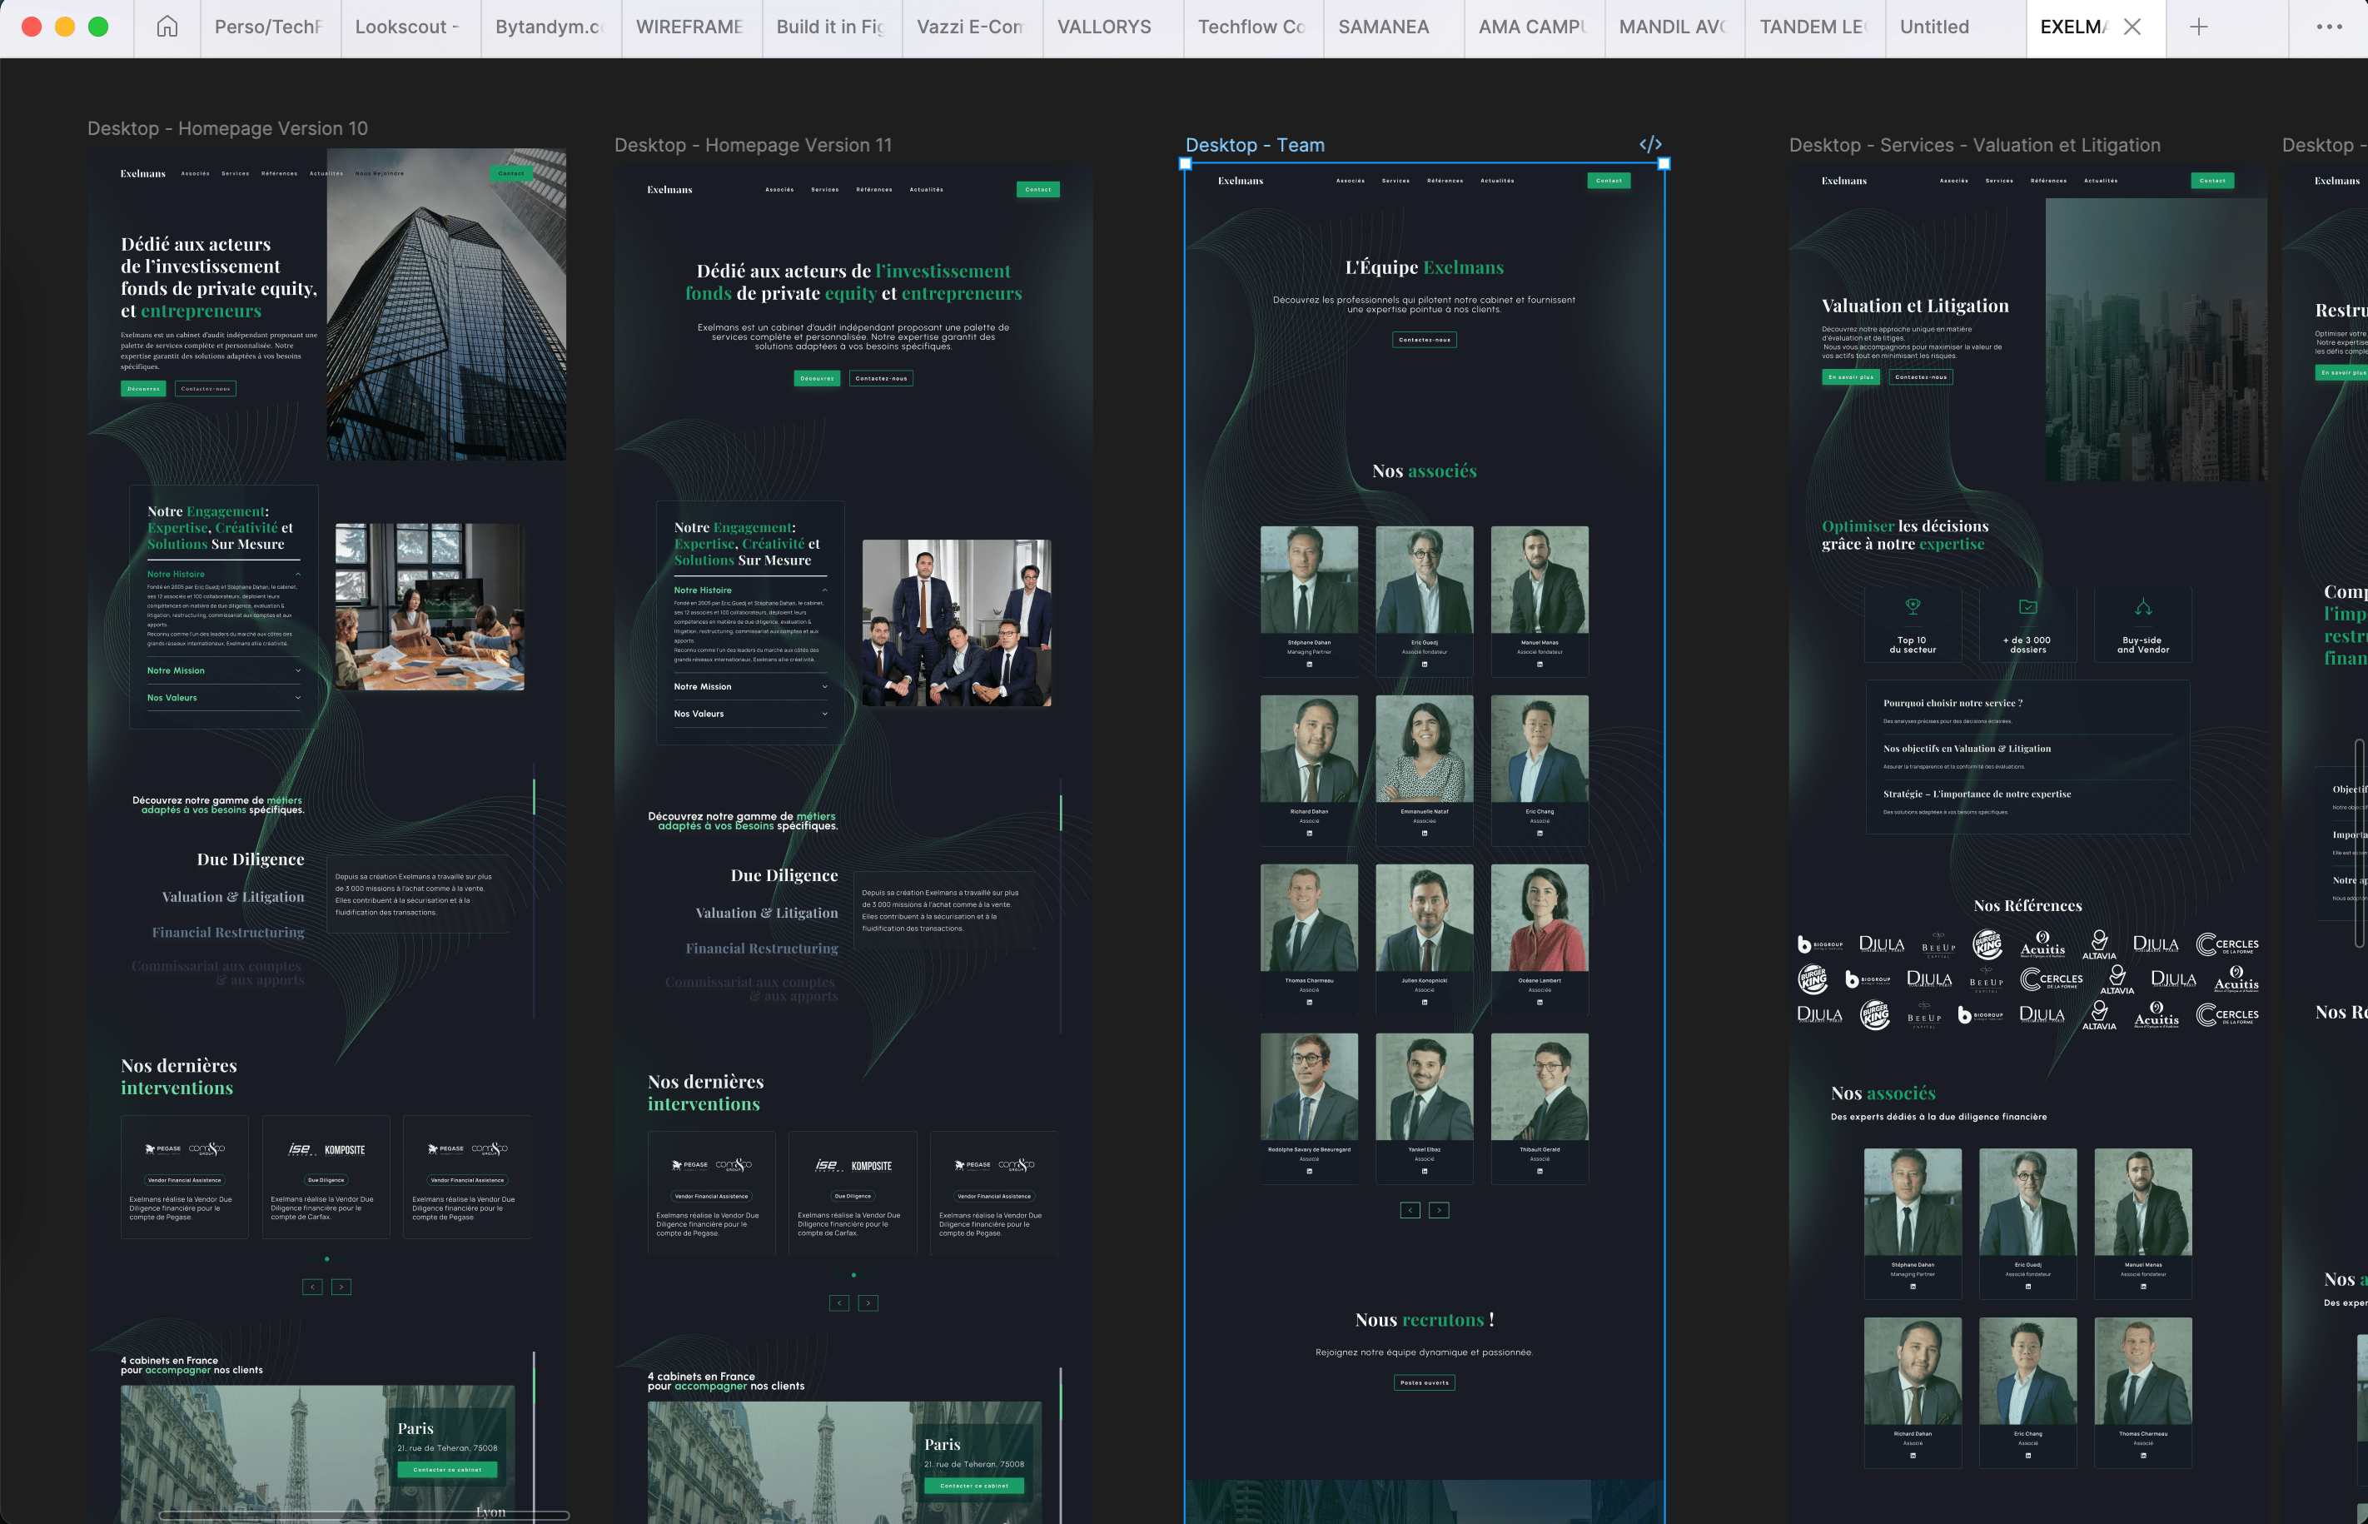The height and width of the screenshot is (1524, 2368).
Task: Click green Contact button in Team frame header
Action: [1609, 180]
